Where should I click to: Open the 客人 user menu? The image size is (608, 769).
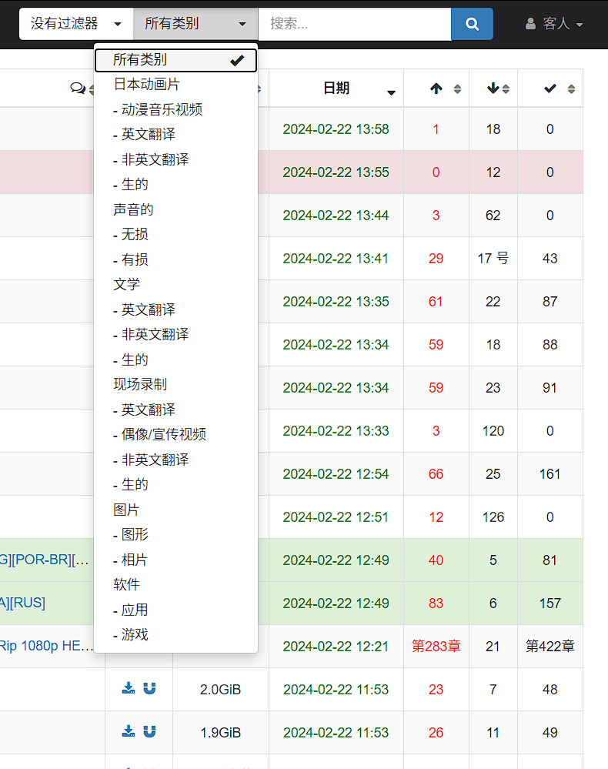tap(554, 24)
